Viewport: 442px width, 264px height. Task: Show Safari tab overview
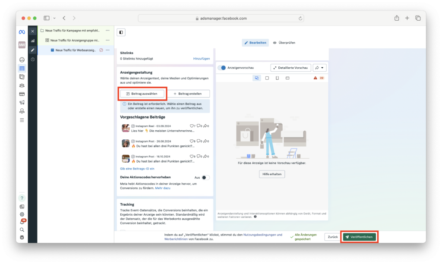point(418,18)
